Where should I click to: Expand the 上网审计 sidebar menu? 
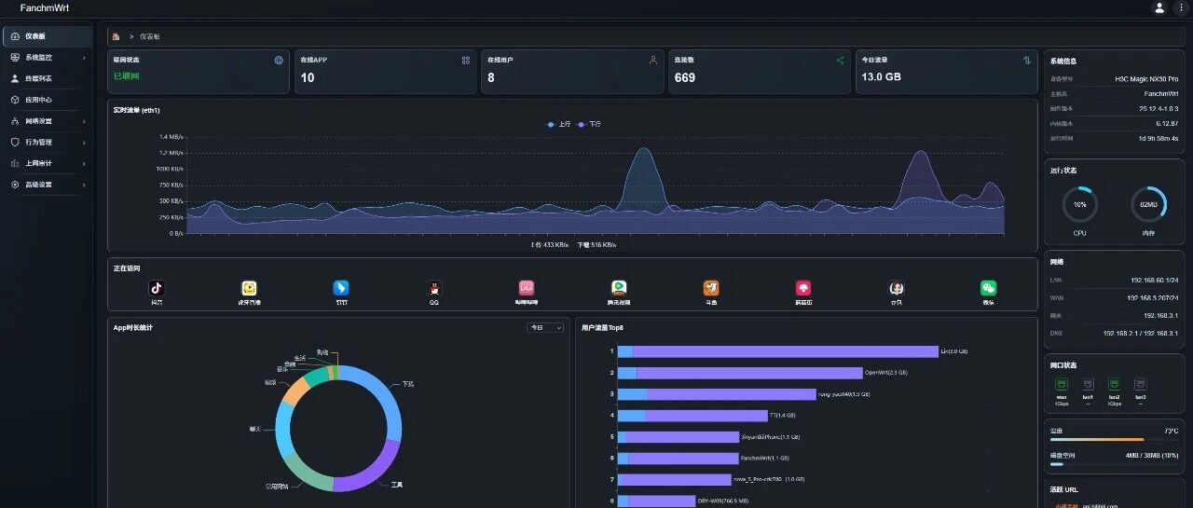(x=48, y=163)
